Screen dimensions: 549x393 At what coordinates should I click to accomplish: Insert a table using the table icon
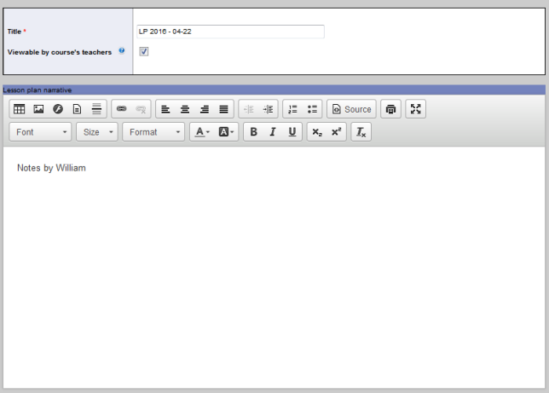pos(19,109)
